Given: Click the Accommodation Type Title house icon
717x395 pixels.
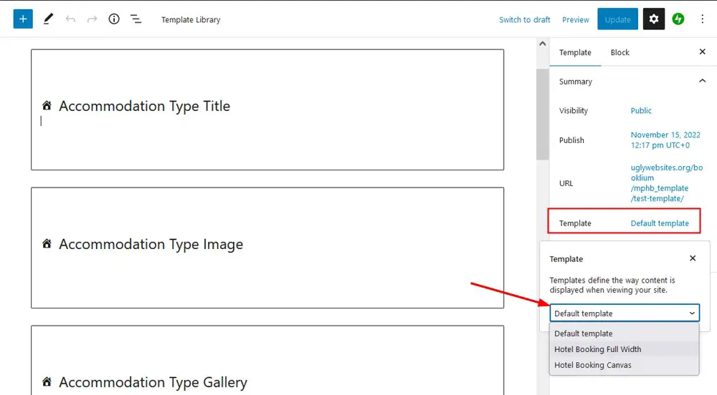Looking at the screenshot, I should [x=47, y=106].
